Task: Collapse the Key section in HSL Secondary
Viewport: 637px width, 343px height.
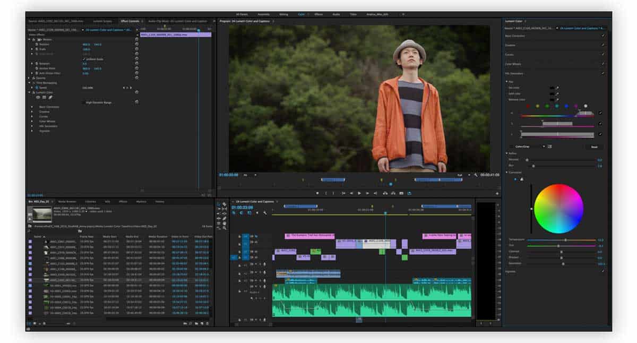Action: tap(506, 81)
